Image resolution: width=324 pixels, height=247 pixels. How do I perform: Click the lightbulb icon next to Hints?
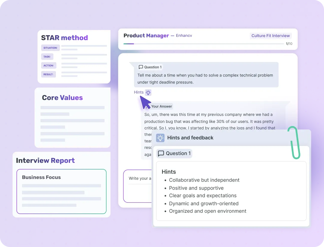click(x=148, y=92)
